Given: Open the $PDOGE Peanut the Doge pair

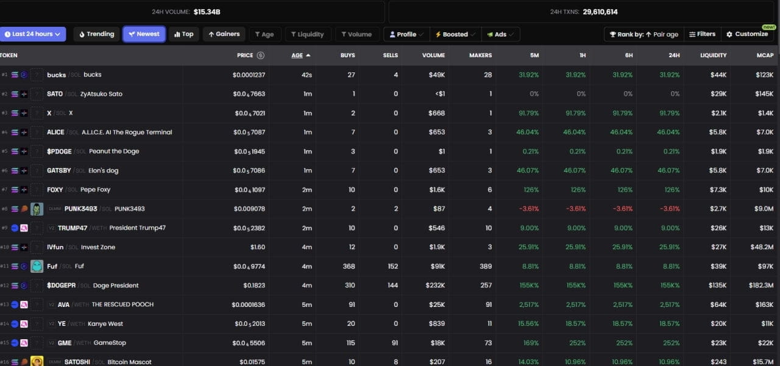Looking at the screenshot, I should (390, 152).
